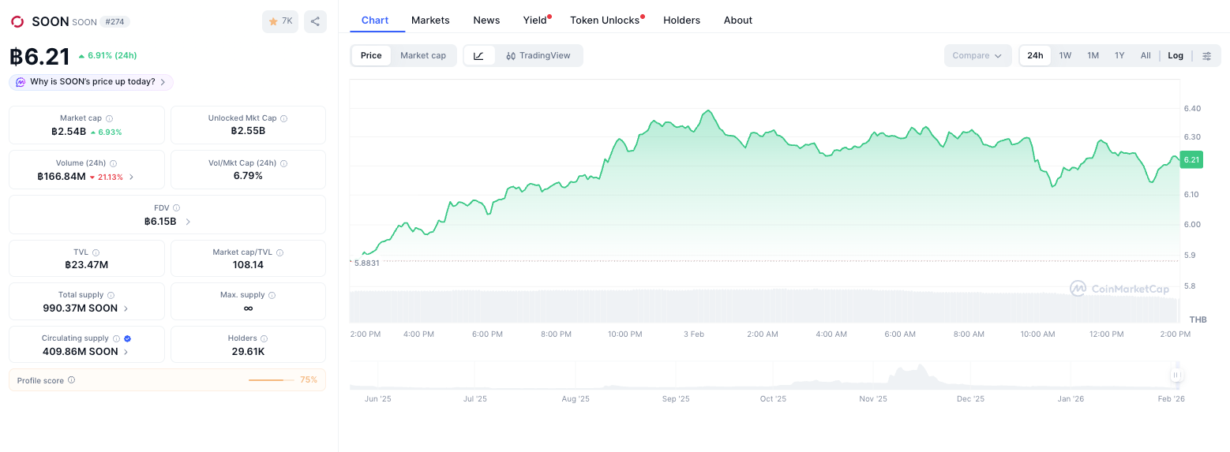Image resolution: width=1230 pixels, height=452 pixels.
Task: Click the share icon button
Action: 315,21
